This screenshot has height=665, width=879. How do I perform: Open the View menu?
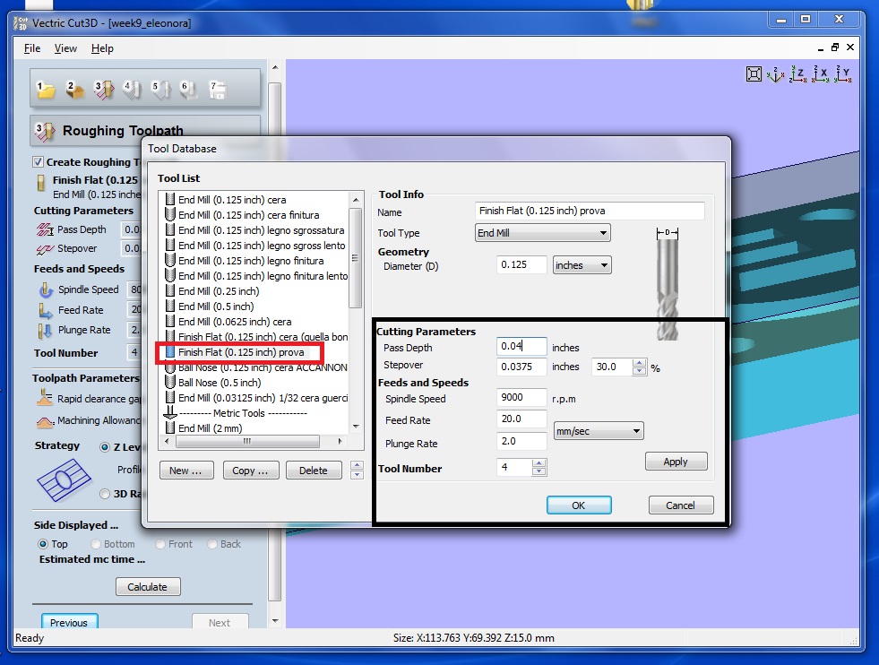[65, 48]
